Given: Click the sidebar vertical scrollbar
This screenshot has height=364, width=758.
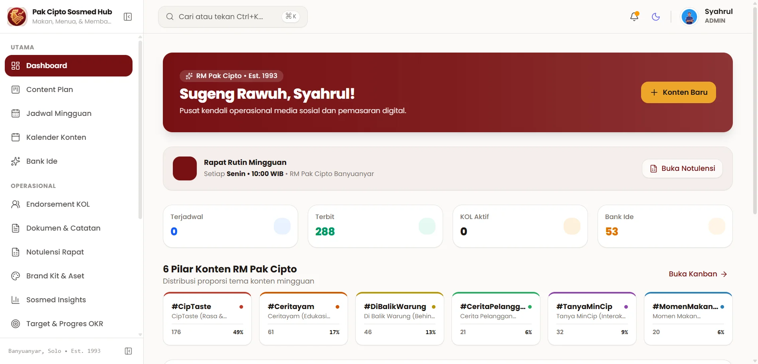Looking at the screenshot, I should pyautogui.click(x=140, y=129).
